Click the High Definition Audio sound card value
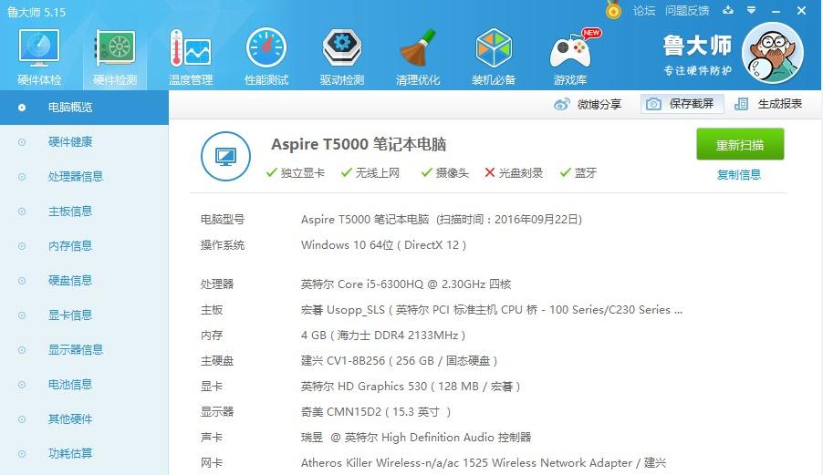 click(416, 438)
